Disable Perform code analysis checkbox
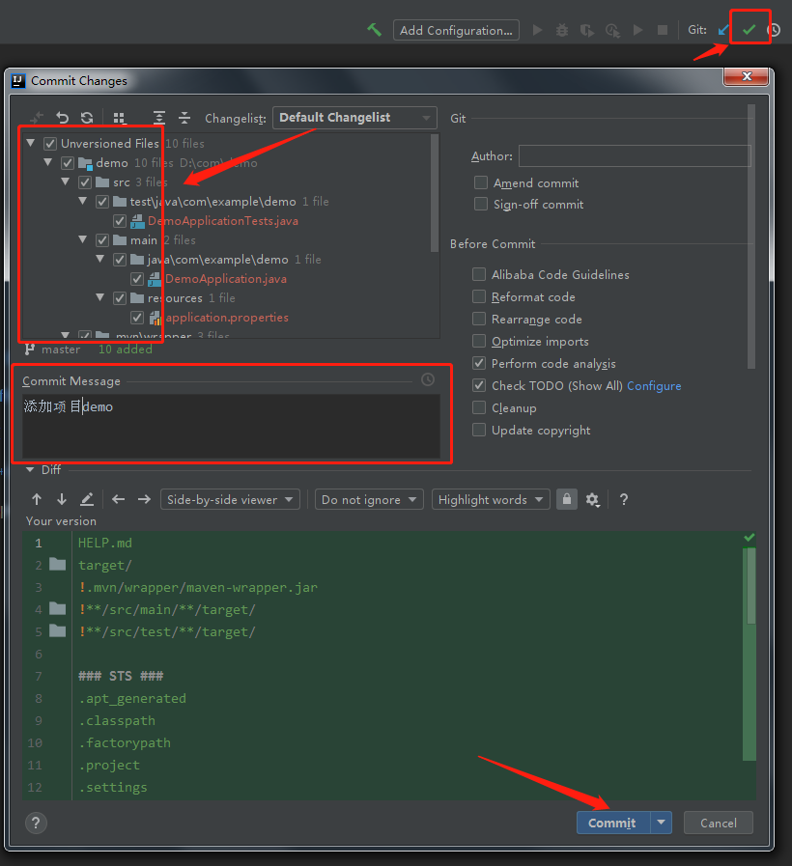The image size is (792, 866). [x=479, y=363]
